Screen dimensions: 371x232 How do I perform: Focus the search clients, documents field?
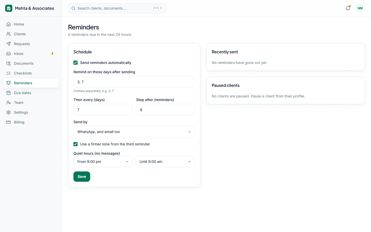click(117, 8)
